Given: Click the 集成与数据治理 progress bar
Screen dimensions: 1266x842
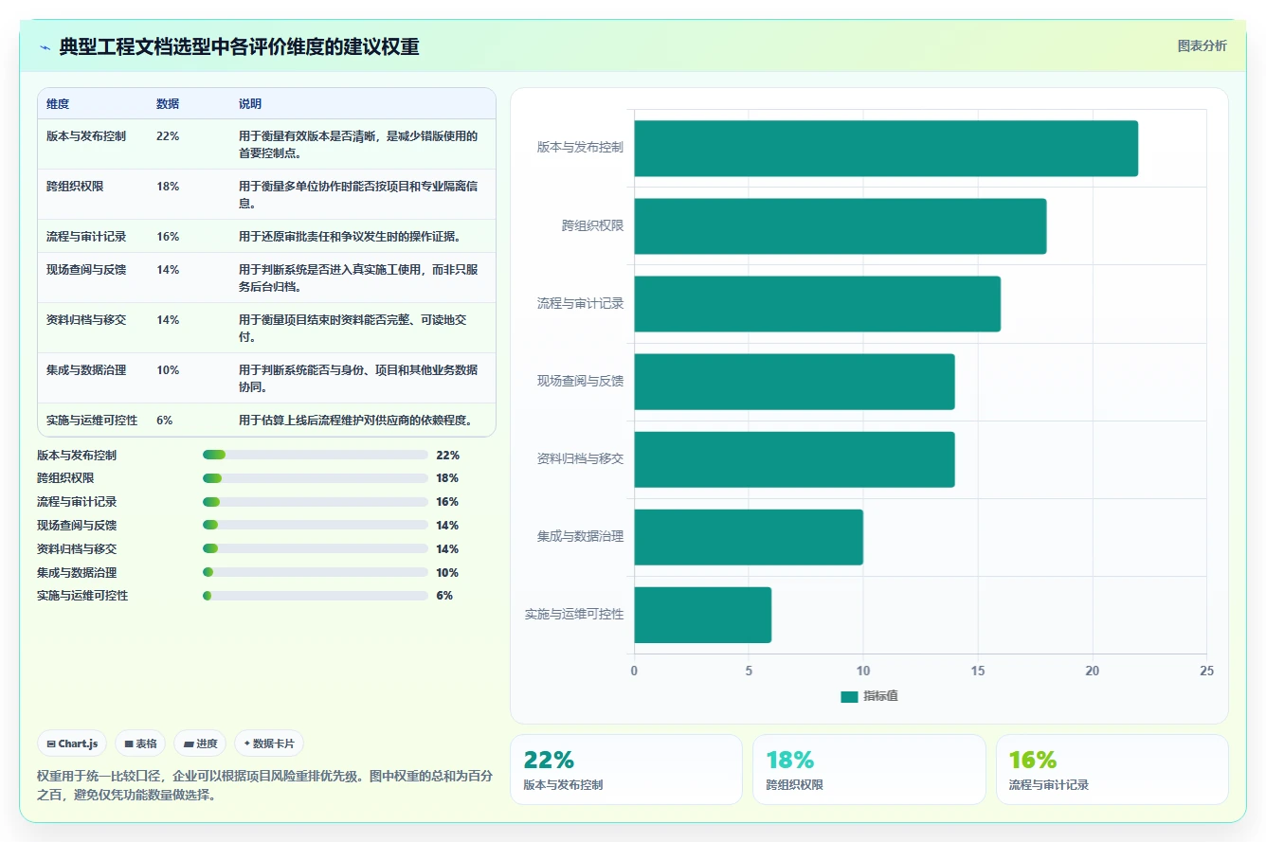Looking at the screenshot, I should click(x=316, y=572).
